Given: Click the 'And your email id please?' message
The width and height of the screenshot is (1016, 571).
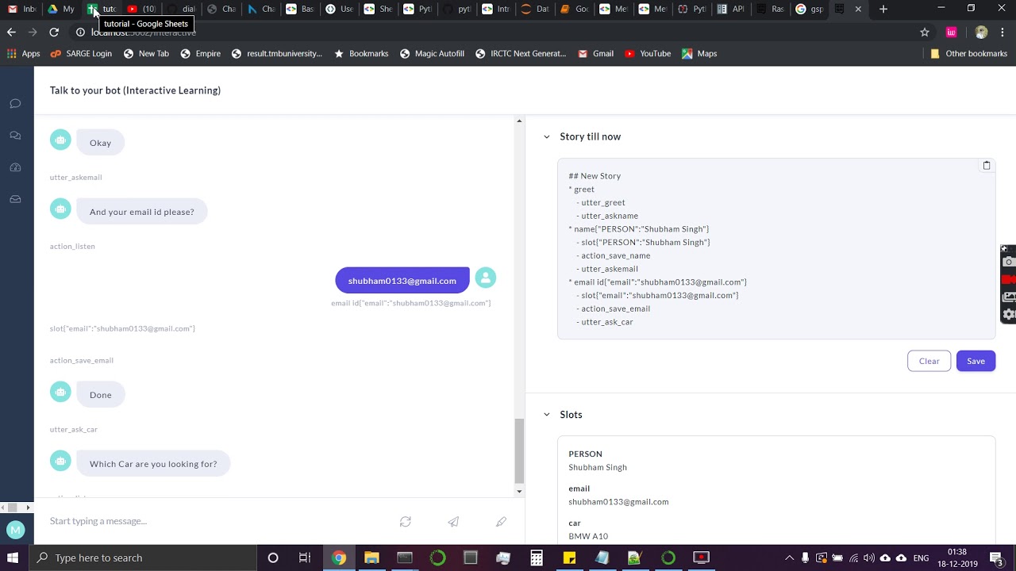Looking at the screenshot, I should coord(142,212).
